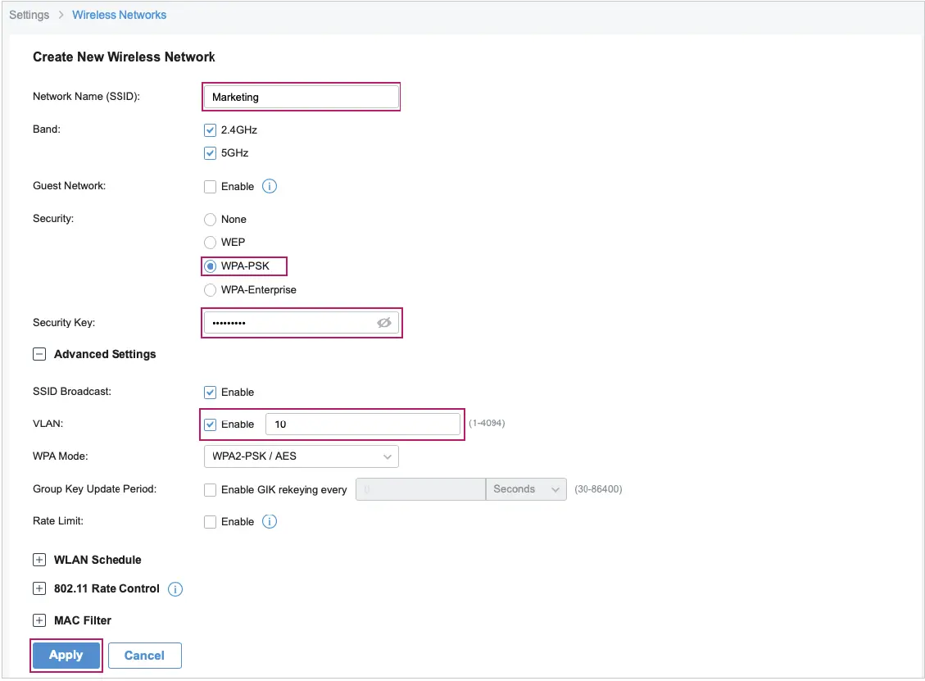Collapse the Advanced Settings section via minus icon
This screenshot has width=925, height=681.
[39, 354]
